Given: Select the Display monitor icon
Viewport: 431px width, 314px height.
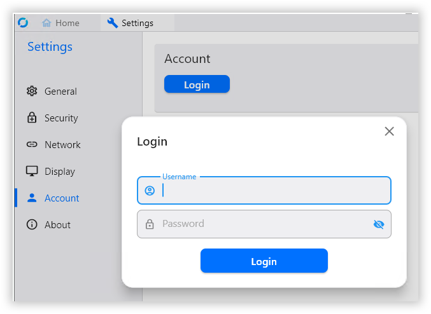Looking at the screenshot, I should (x=32, y=172).
